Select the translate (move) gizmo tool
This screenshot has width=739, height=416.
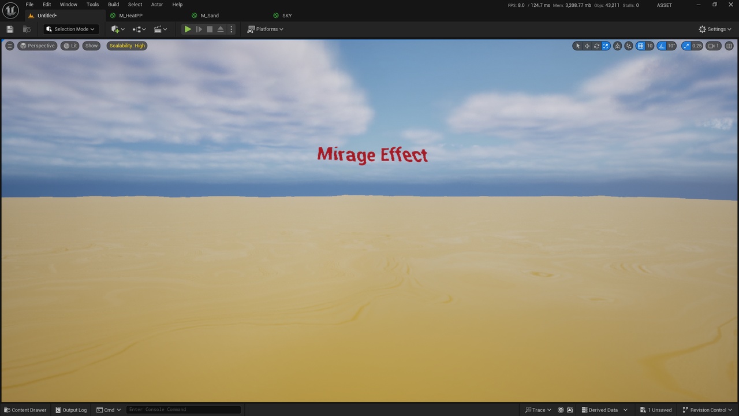point(587,46)
